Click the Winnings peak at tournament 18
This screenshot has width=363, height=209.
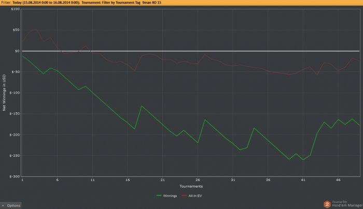click(x=142, y=106)
